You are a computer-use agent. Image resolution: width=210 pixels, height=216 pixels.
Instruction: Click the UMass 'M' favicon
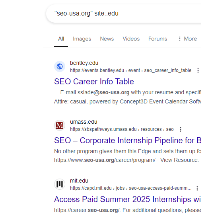[x=60, y=125]
